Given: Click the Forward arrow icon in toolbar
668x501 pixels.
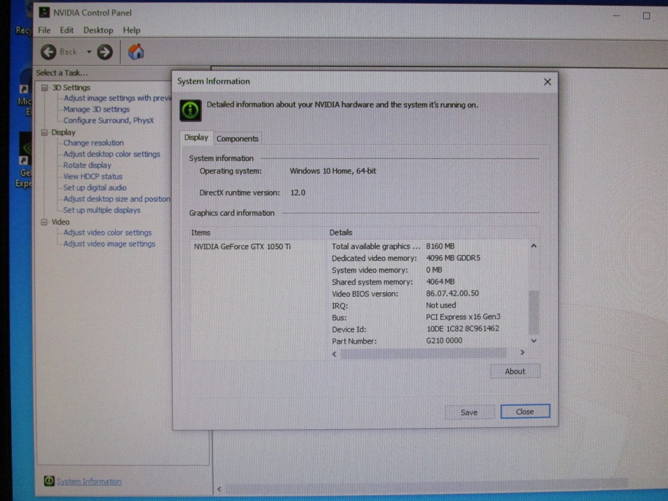Looking at the screenshot, I should point(105,52).
